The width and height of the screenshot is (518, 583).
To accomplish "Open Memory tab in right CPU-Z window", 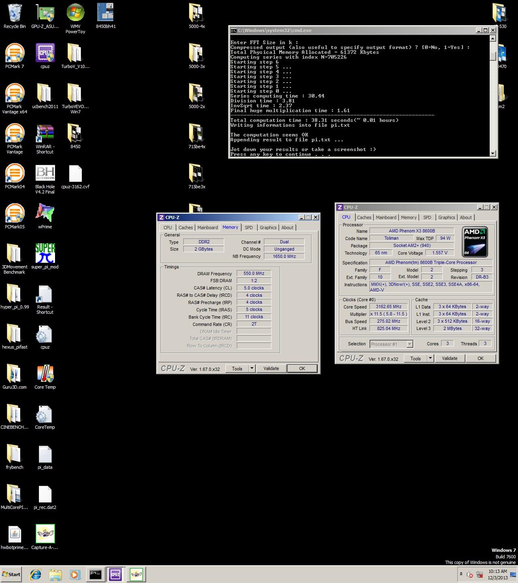I will point(409,217).
